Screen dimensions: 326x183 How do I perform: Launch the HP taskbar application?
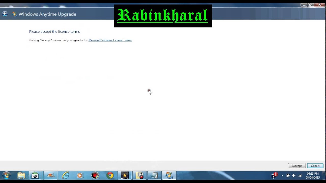[x=35, y=175]
